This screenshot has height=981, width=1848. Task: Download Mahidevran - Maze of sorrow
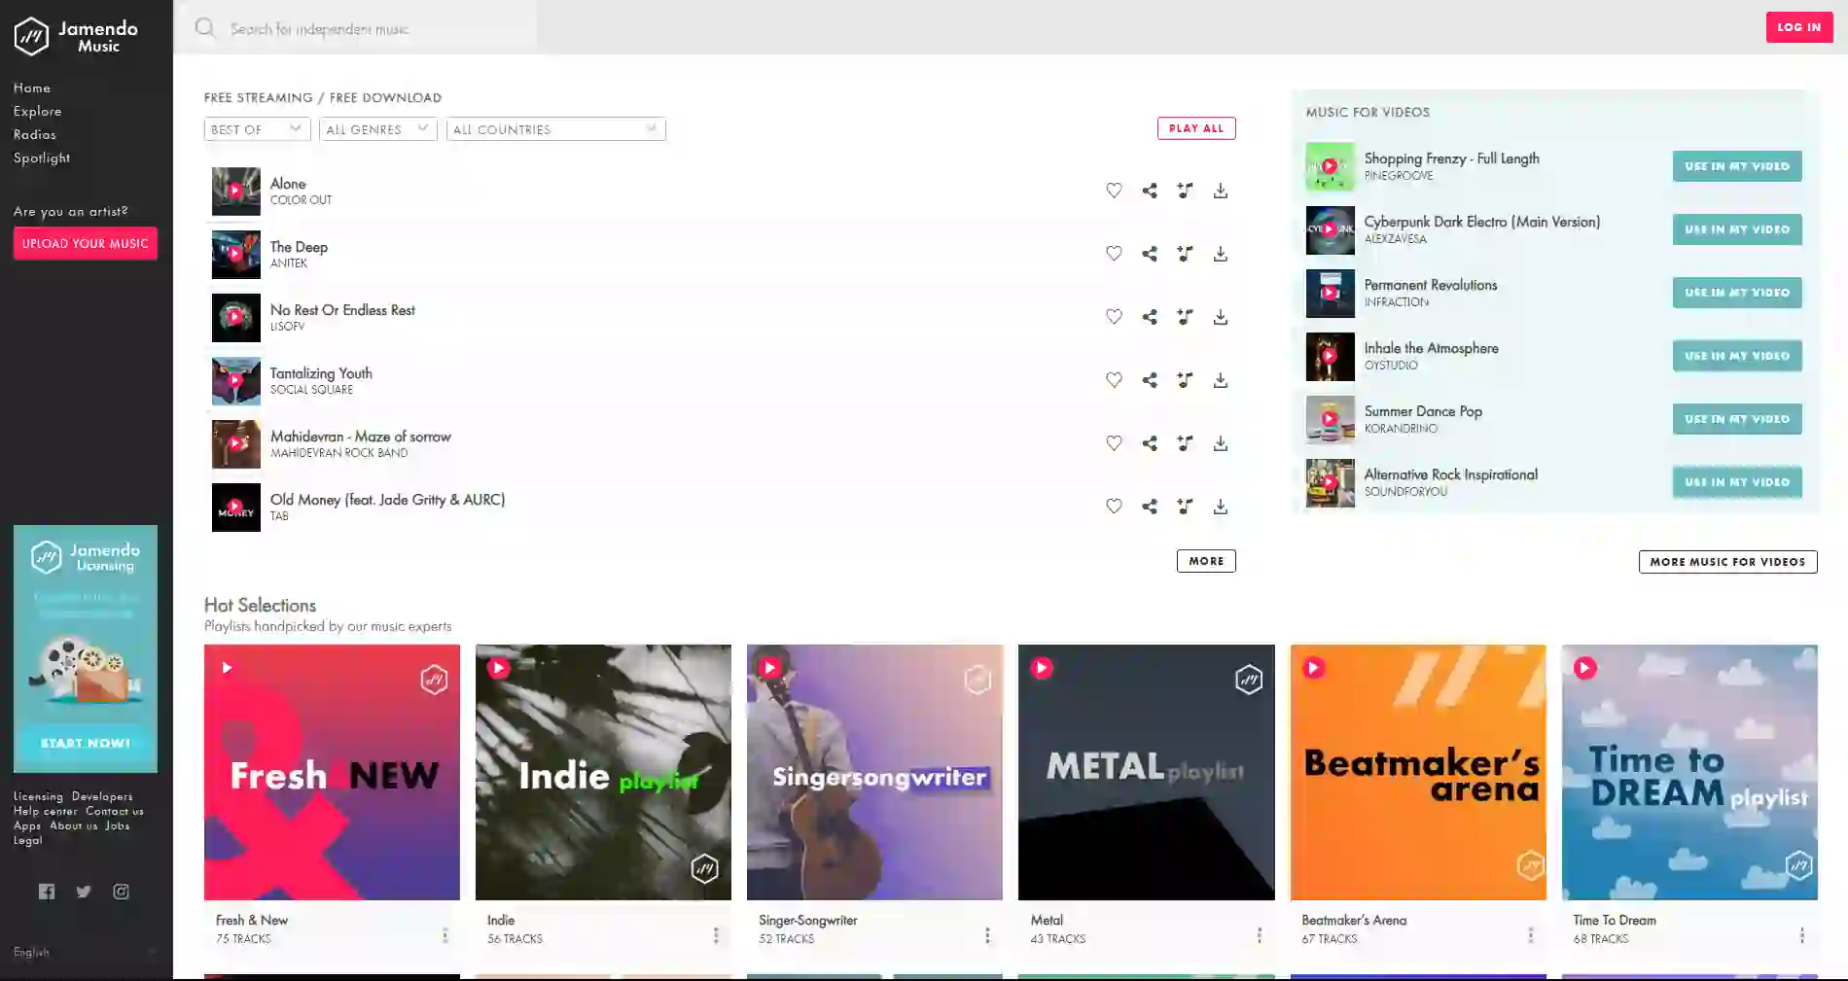coord(1221,443)
